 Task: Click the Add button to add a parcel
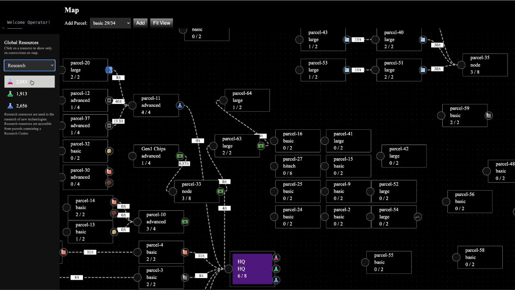tap(140, 23)
